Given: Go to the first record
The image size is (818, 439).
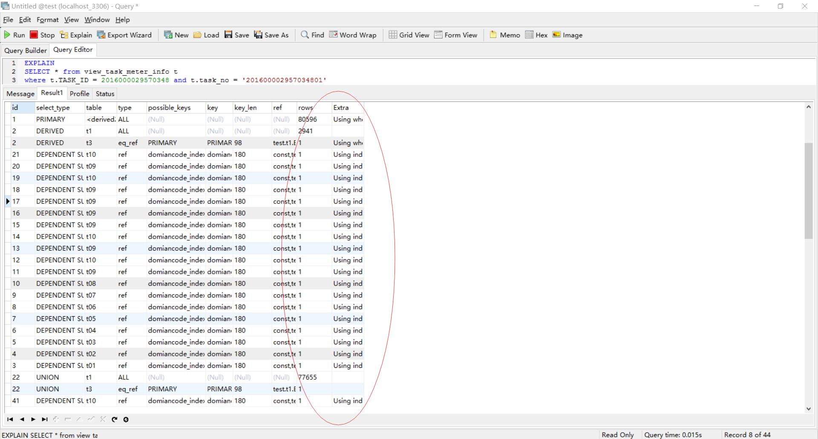Looking at the screenshot, I should [x=10, y=419].
